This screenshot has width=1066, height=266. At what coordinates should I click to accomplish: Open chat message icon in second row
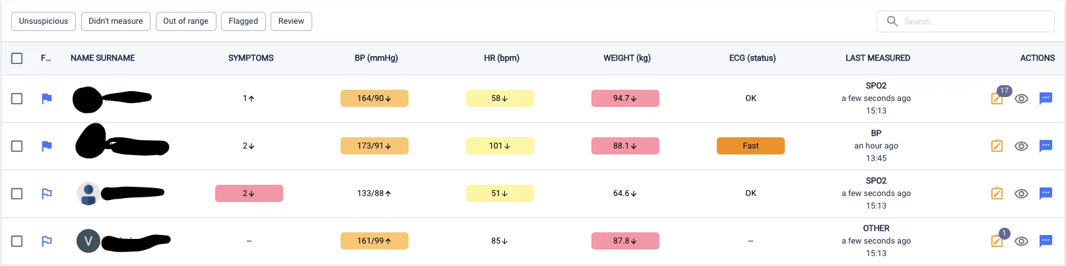tap(1046, 146)
